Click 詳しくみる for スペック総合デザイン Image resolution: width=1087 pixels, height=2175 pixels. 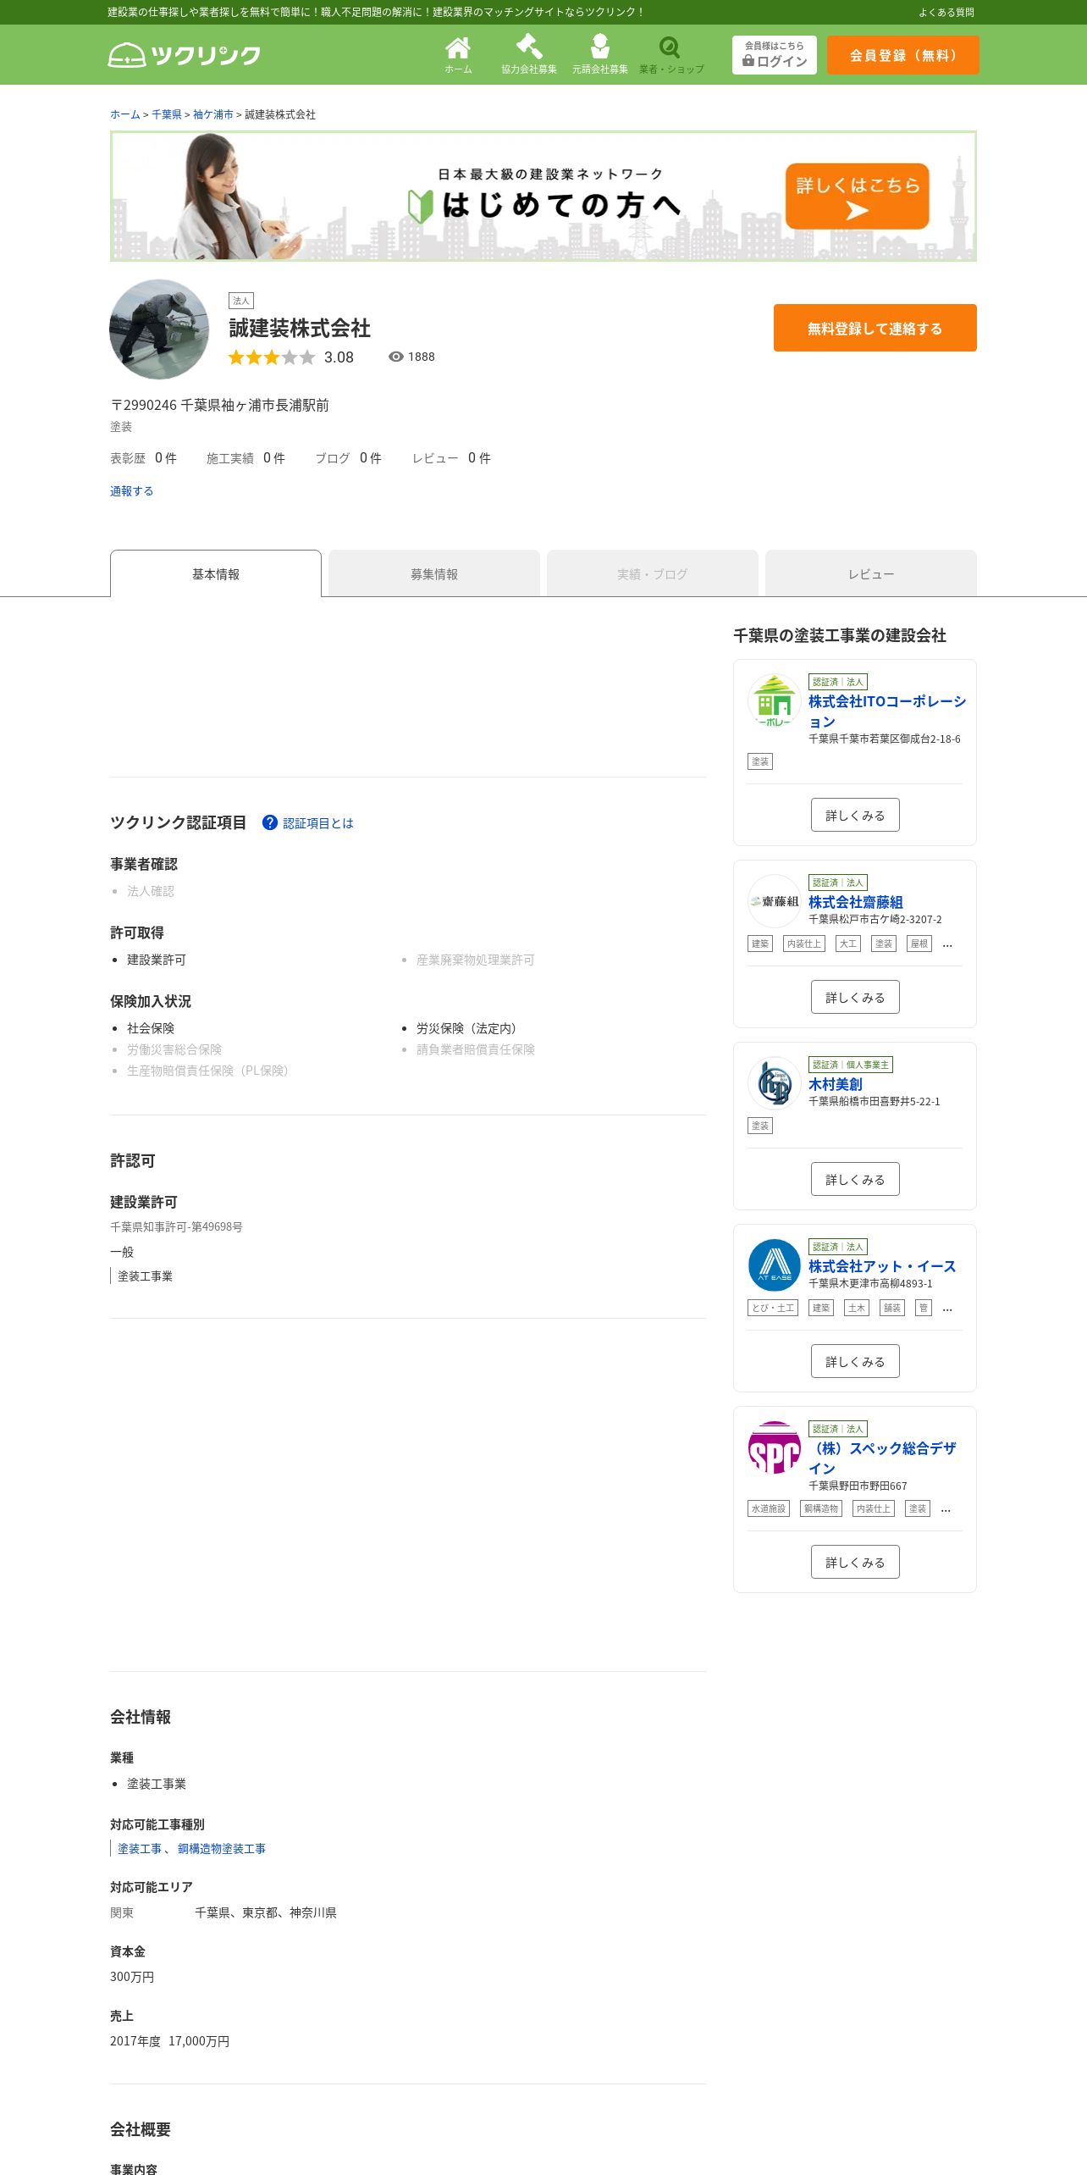click(x=855, y=1562)
